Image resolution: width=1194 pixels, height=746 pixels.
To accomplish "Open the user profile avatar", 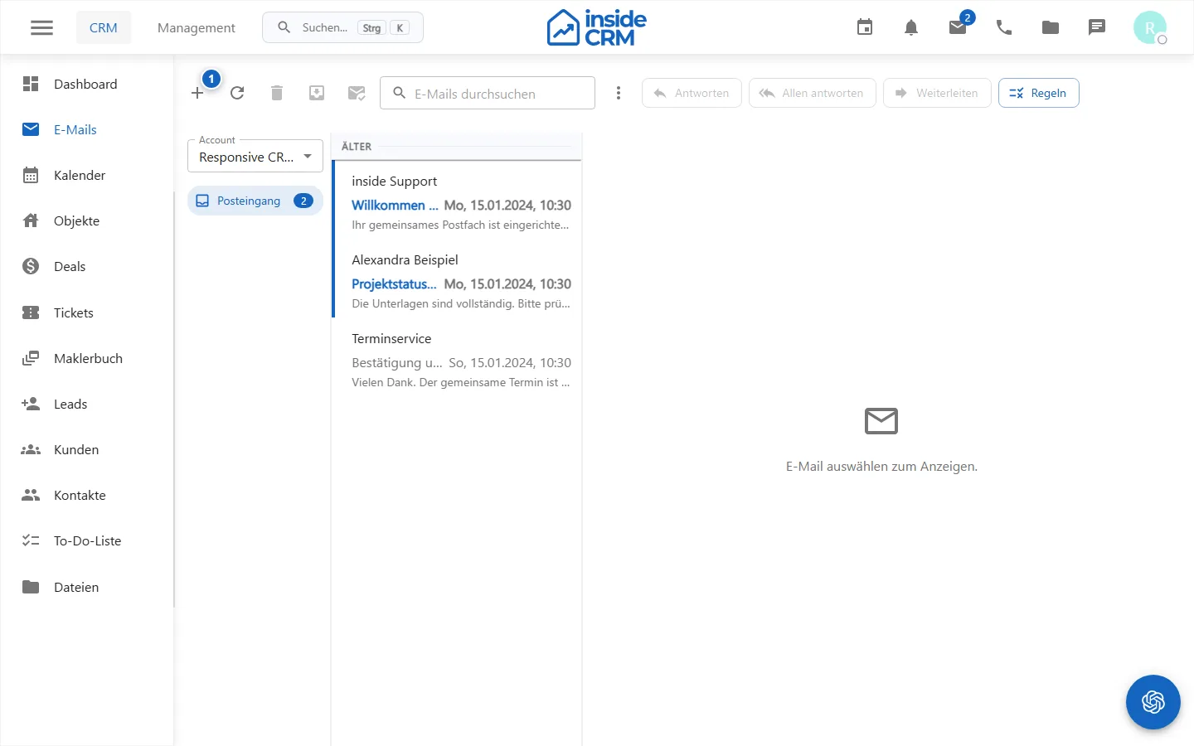I will pyautogui.click(x=1150, y=27).
